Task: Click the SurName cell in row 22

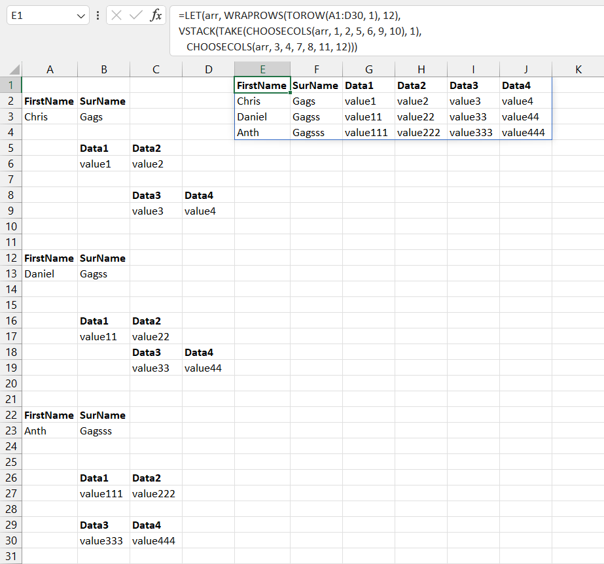Action: [x=103, y=415]
